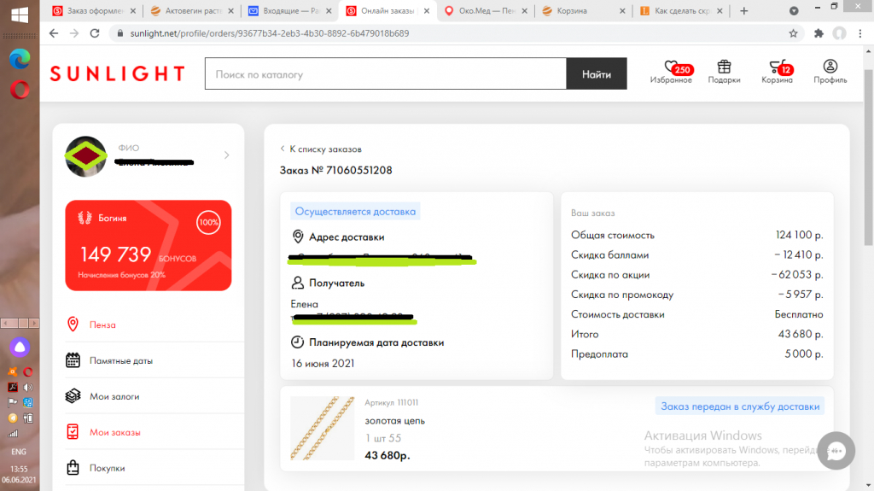The image size is (874, 491).
Task: Click the Планируемая дата доставки clock icon
Action: click(298, 342)
